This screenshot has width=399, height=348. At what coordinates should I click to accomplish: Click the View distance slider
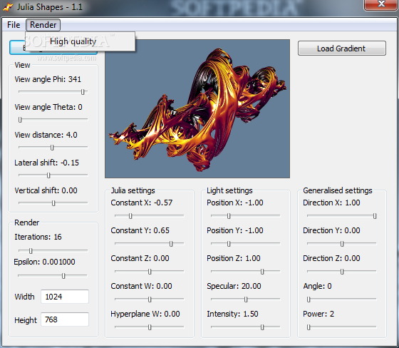53,147
